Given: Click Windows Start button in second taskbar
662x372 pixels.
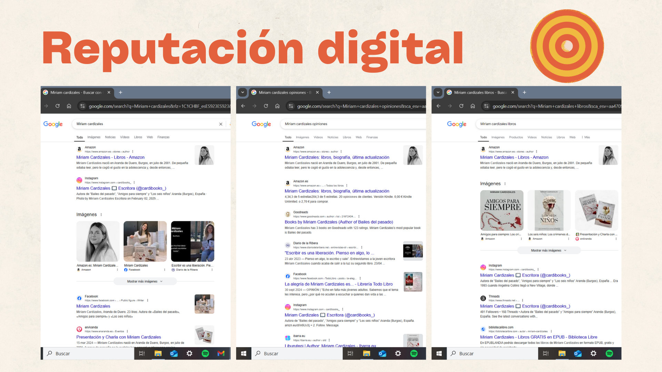Looking at the screenshot, I should coord(244,353).
